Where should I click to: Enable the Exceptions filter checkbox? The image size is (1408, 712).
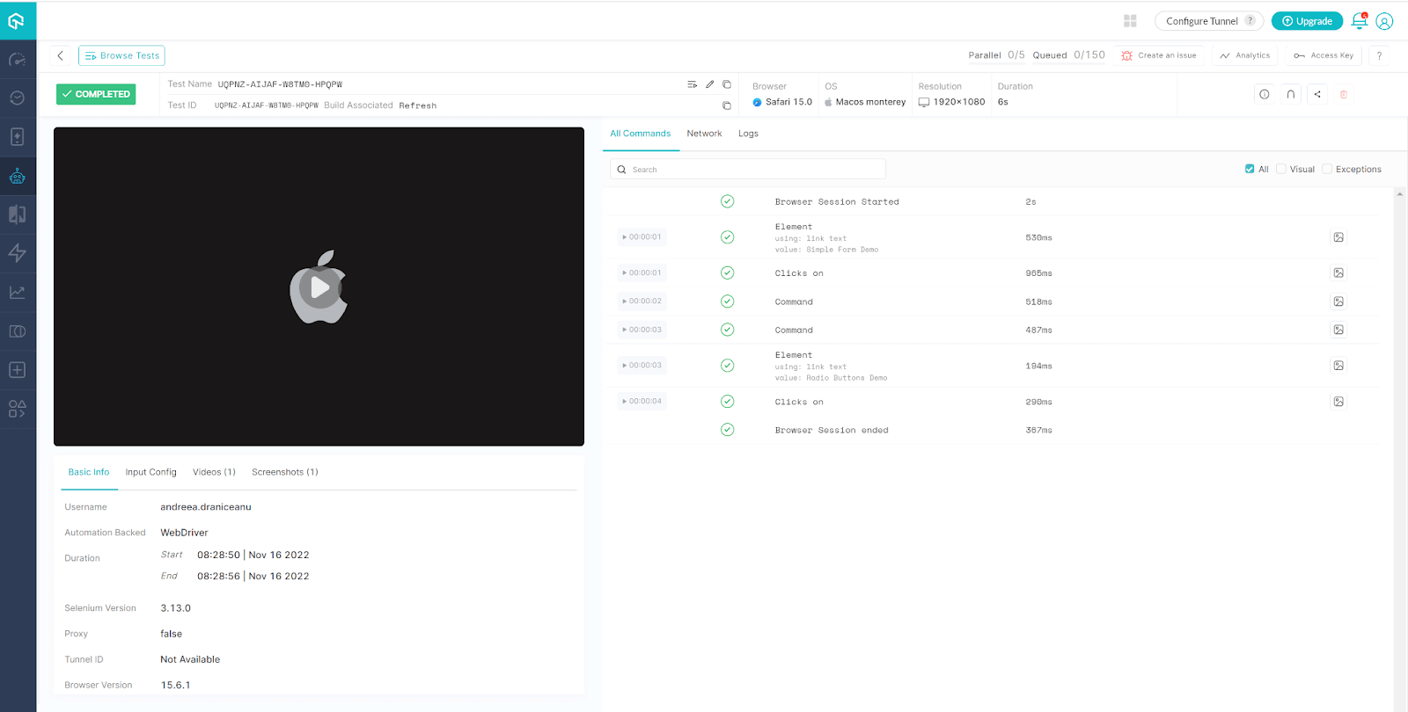(x=1327, y=169)
